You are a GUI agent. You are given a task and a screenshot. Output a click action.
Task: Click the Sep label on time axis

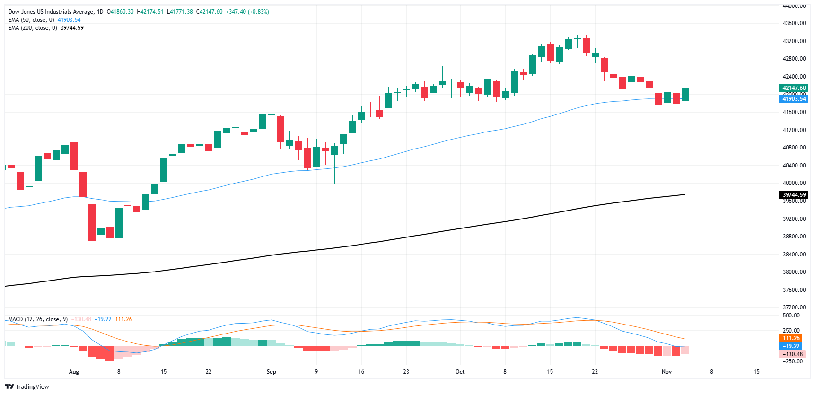271,372
